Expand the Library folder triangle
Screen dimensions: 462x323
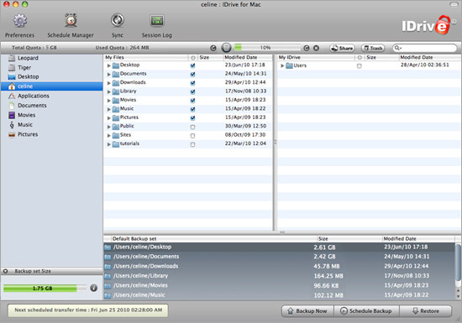coord(108,91)
